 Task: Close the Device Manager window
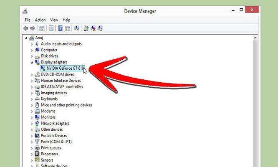click(x=252, y=10)
